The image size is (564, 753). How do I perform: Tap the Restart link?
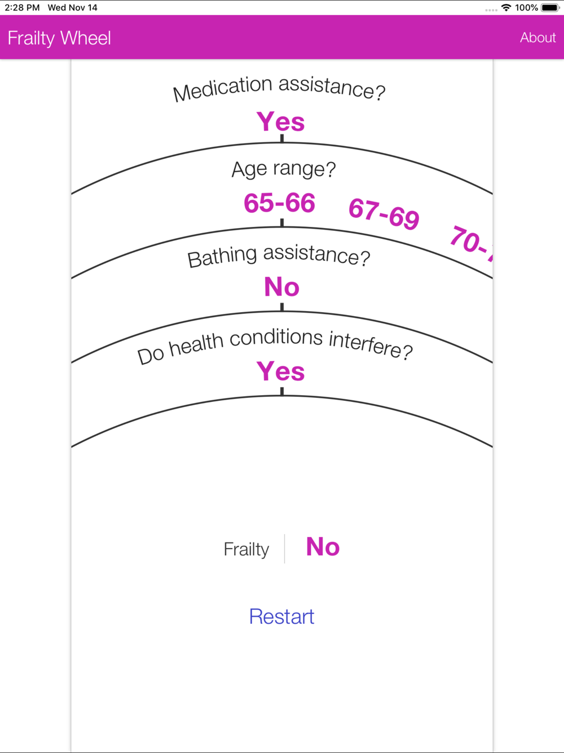(x=281, y=616)
